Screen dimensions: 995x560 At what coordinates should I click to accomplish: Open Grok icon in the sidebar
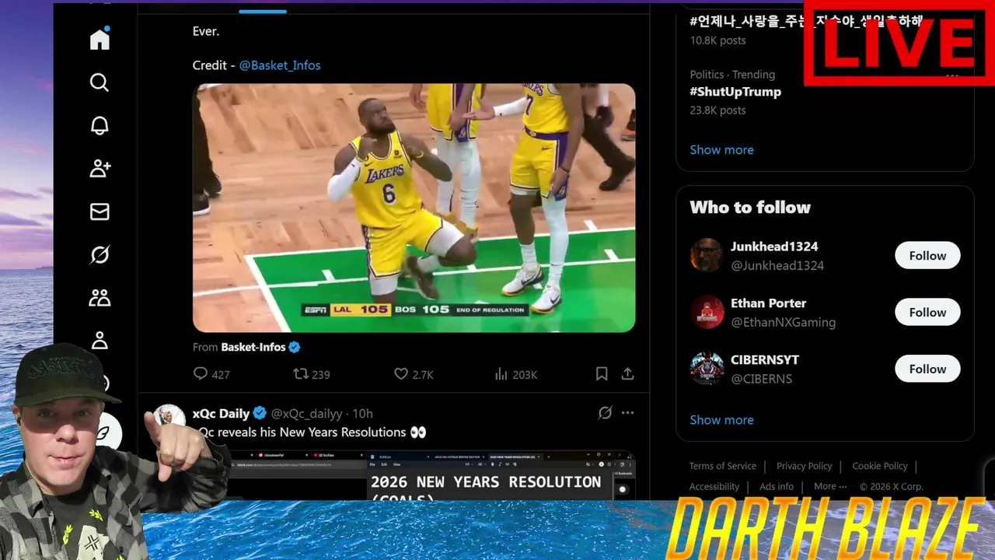coord(99,255)
